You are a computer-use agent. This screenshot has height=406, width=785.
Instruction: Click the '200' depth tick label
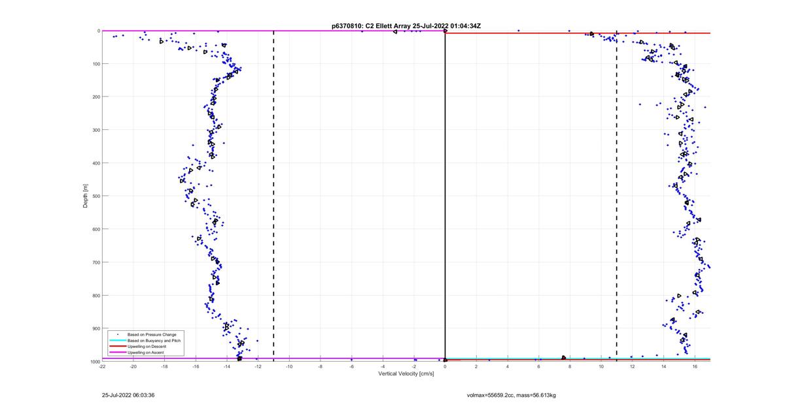tap(95, 97)
